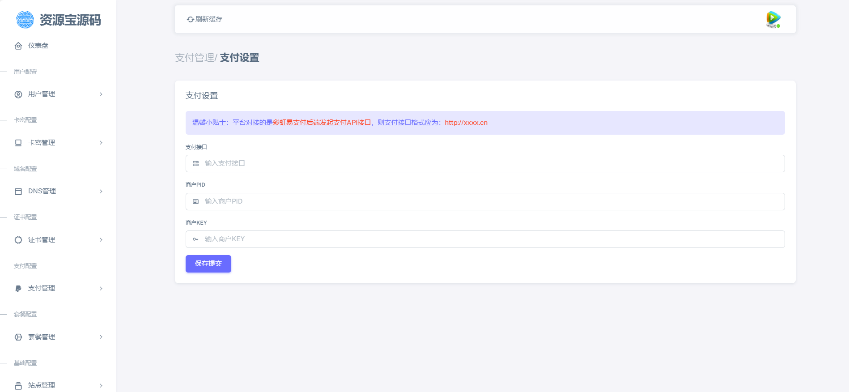Expand the 证书管理 chevron arrow
Screen dimensions: 849x392
click(101, 240)
